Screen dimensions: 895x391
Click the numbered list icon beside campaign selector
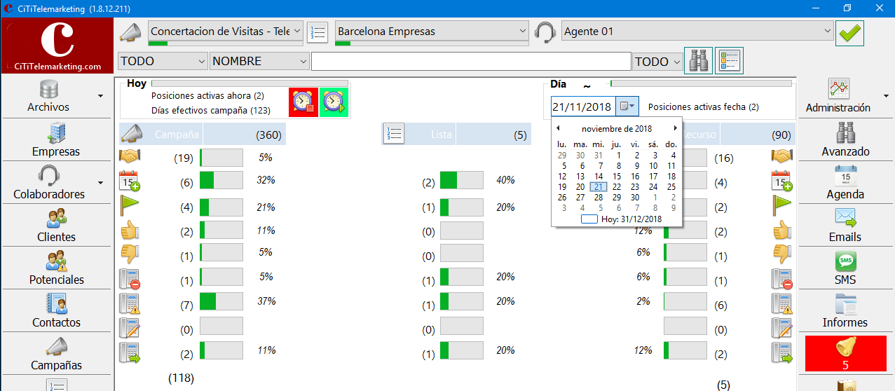(x=317, y=32)
